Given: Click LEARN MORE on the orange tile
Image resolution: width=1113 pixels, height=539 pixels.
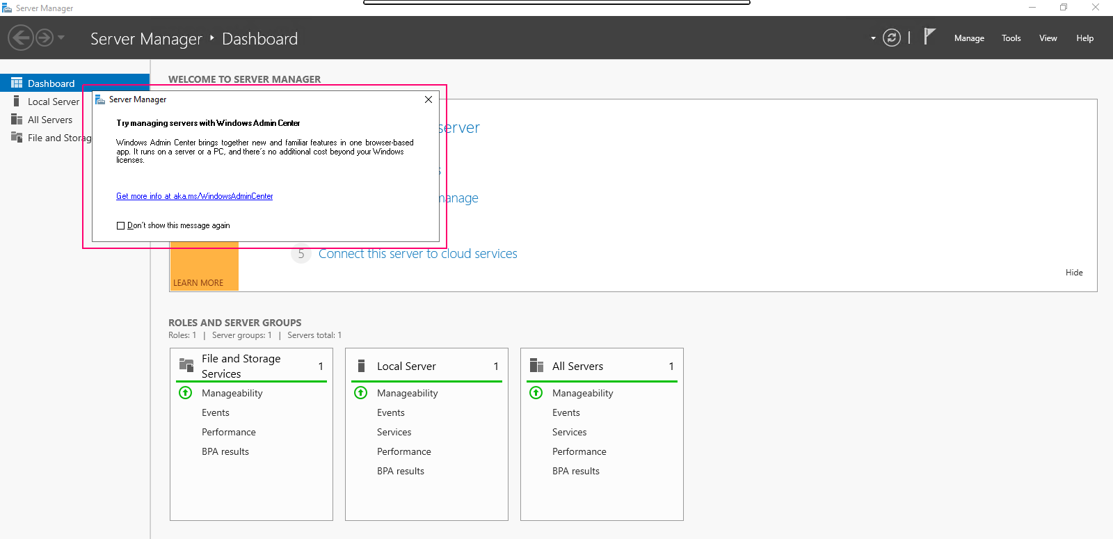Looking at the screenshot, I should (198, 283).
